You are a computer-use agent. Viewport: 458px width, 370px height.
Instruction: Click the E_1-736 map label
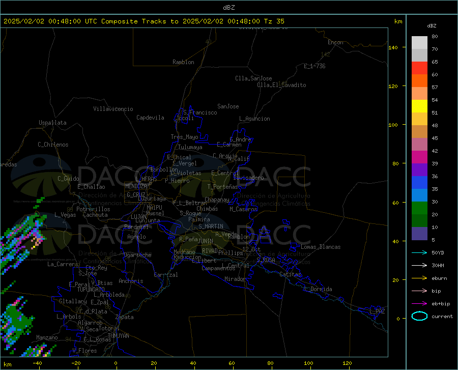click(314, 66)
